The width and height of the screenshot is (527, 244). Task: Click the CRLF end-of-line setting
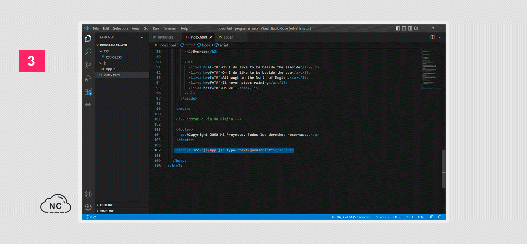(x=410, y=217)
